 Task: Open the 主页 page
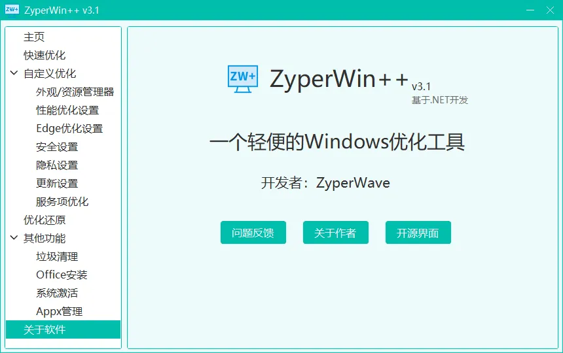pos(34,37)
